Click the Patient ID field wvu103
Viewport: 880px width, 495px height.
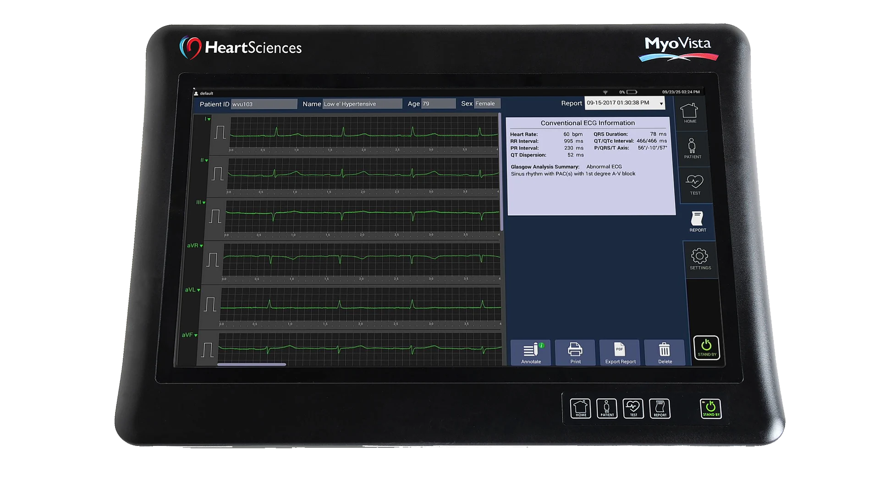pyautogui.click(x=264, y=104)
